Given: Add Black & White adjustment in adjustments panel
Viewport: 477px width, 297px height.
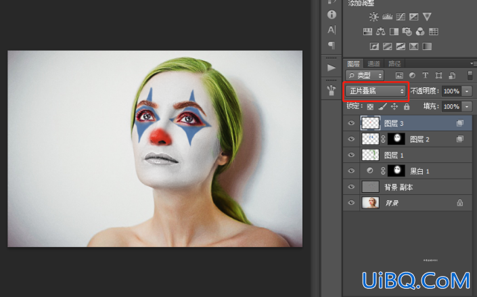Looking at the screenshot, I should click(x=394, y=32).
